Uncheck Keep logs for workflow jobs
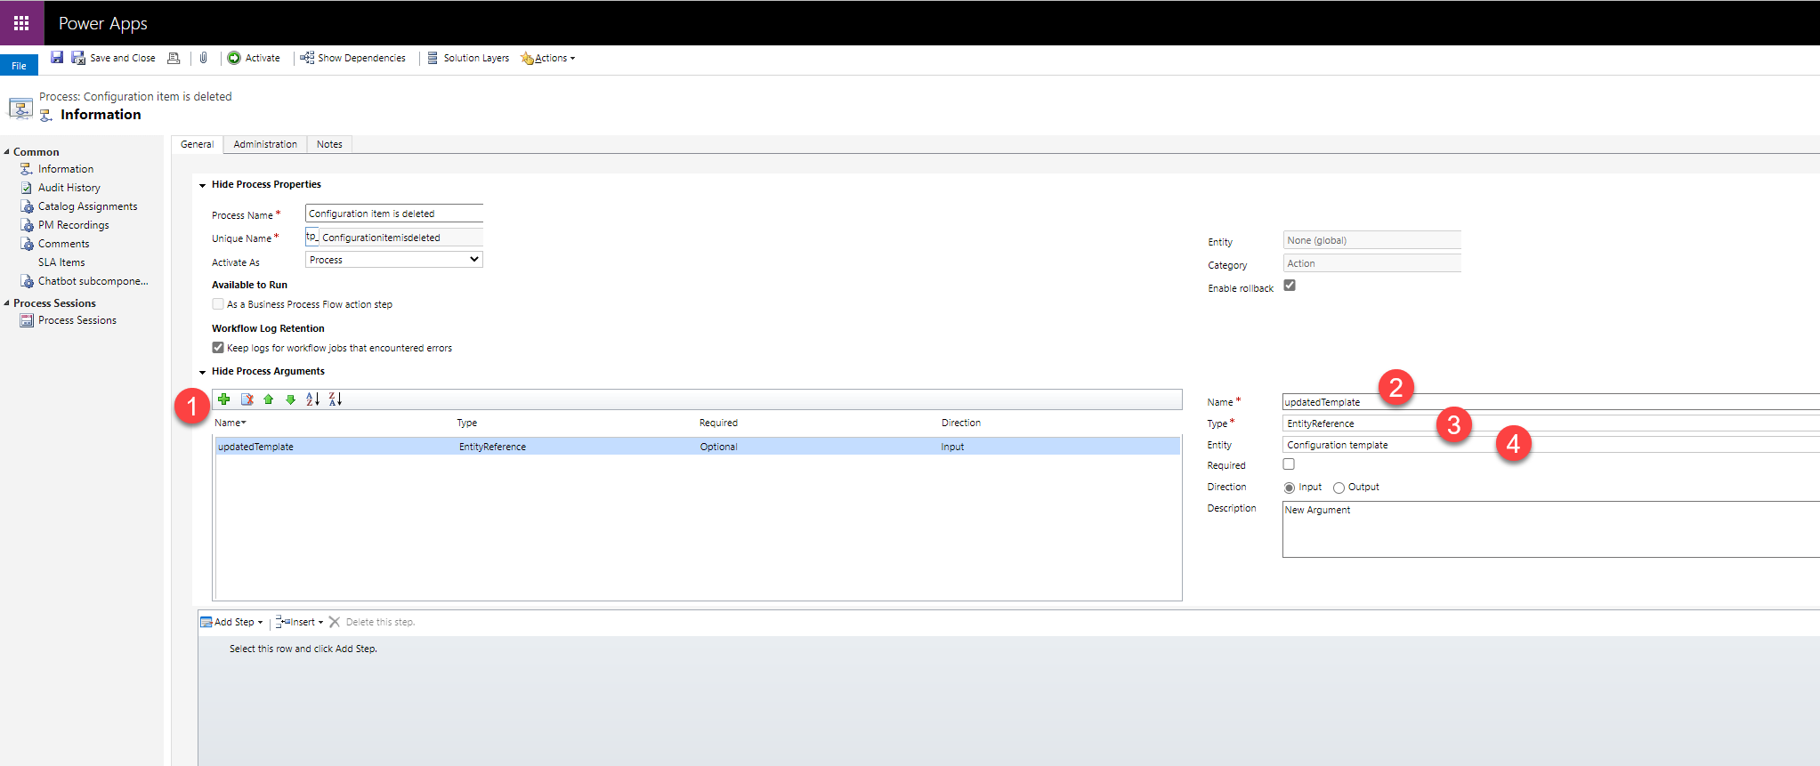 [218, 348]
